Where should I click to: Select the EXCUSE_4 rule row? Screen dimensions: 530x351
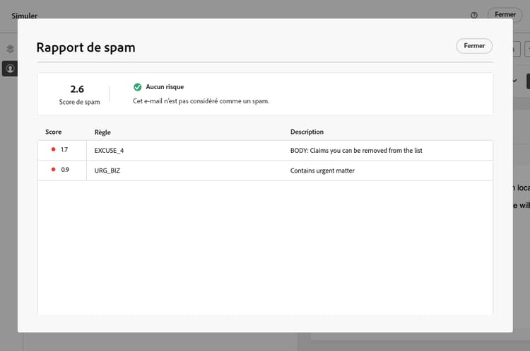tap(265, 150)
